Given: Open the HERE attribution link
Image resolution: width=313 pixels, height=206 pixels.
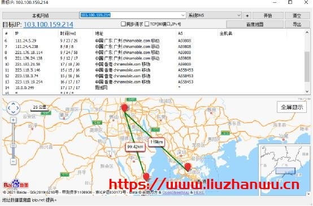Looking at the screenshot, I should pos(199,192).
